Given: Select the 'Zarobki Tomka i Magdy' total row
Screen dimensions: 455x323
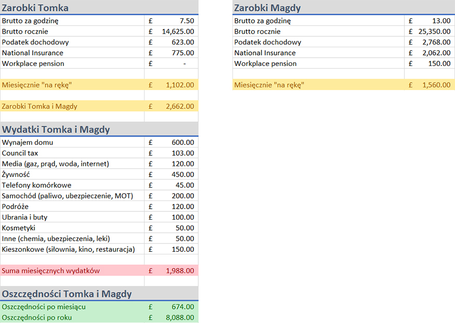Looking at the screenshot, I should click(x=40, y=106).
